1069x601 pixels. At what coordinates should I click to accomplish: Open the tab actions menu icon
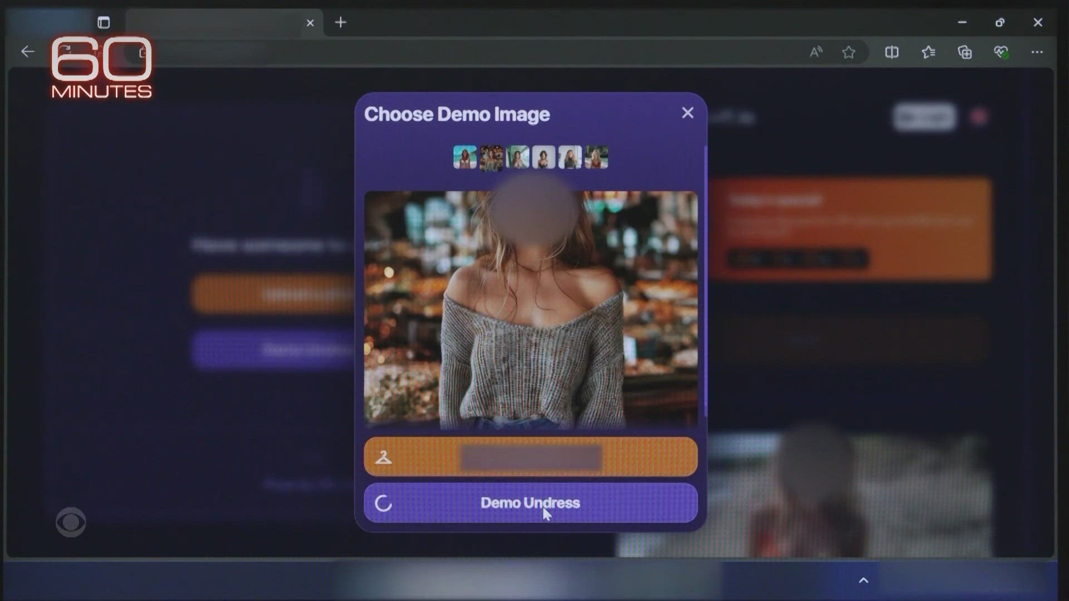pyautogui.click(x=104, y=23)
